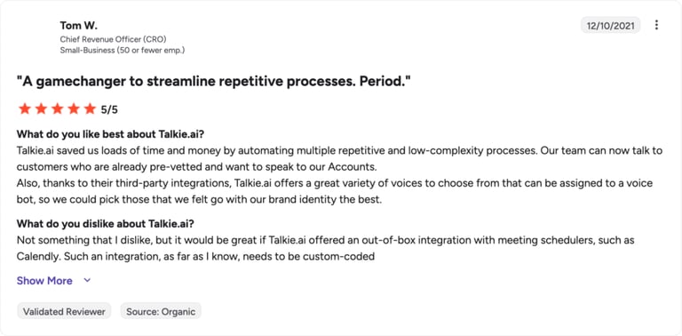This screenshot has height=336, width=682.
Task: Select the Validated Reviewer badge
Action: click(64, 312)
